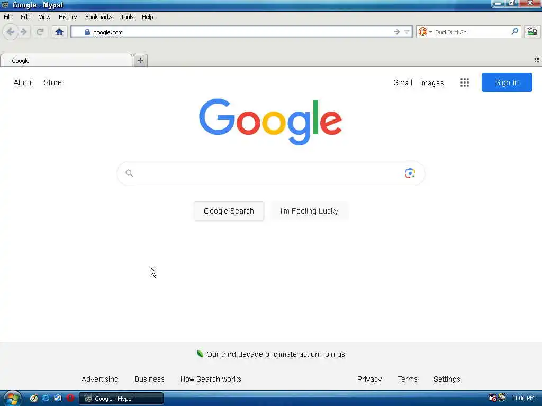The width and height of the screenshot is (542, 406).
Task: Click the show desktop quick launch icon
Action: (x=58, y=399)
